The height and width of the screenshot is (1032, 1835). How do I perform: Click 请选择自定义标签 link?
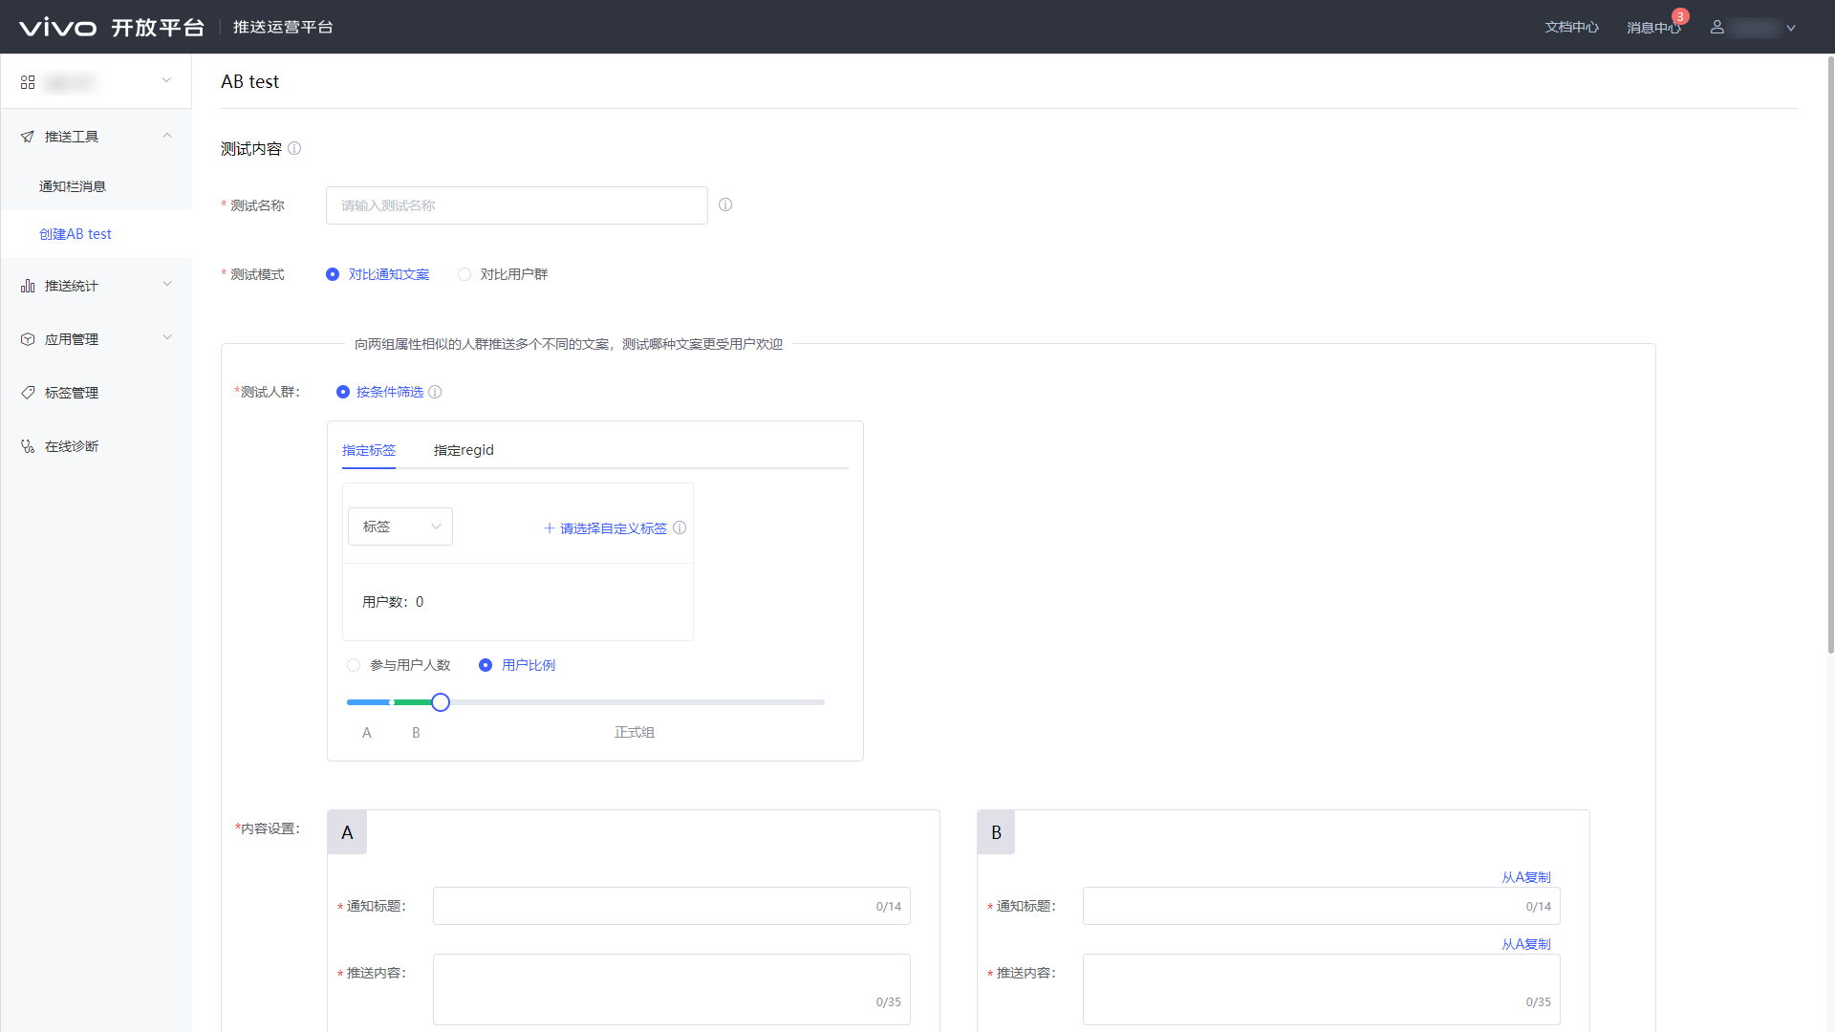[x=605, y=528]
